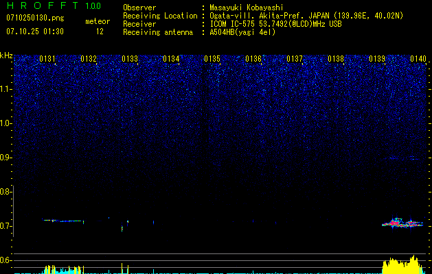Click time marker 0136

253,59
